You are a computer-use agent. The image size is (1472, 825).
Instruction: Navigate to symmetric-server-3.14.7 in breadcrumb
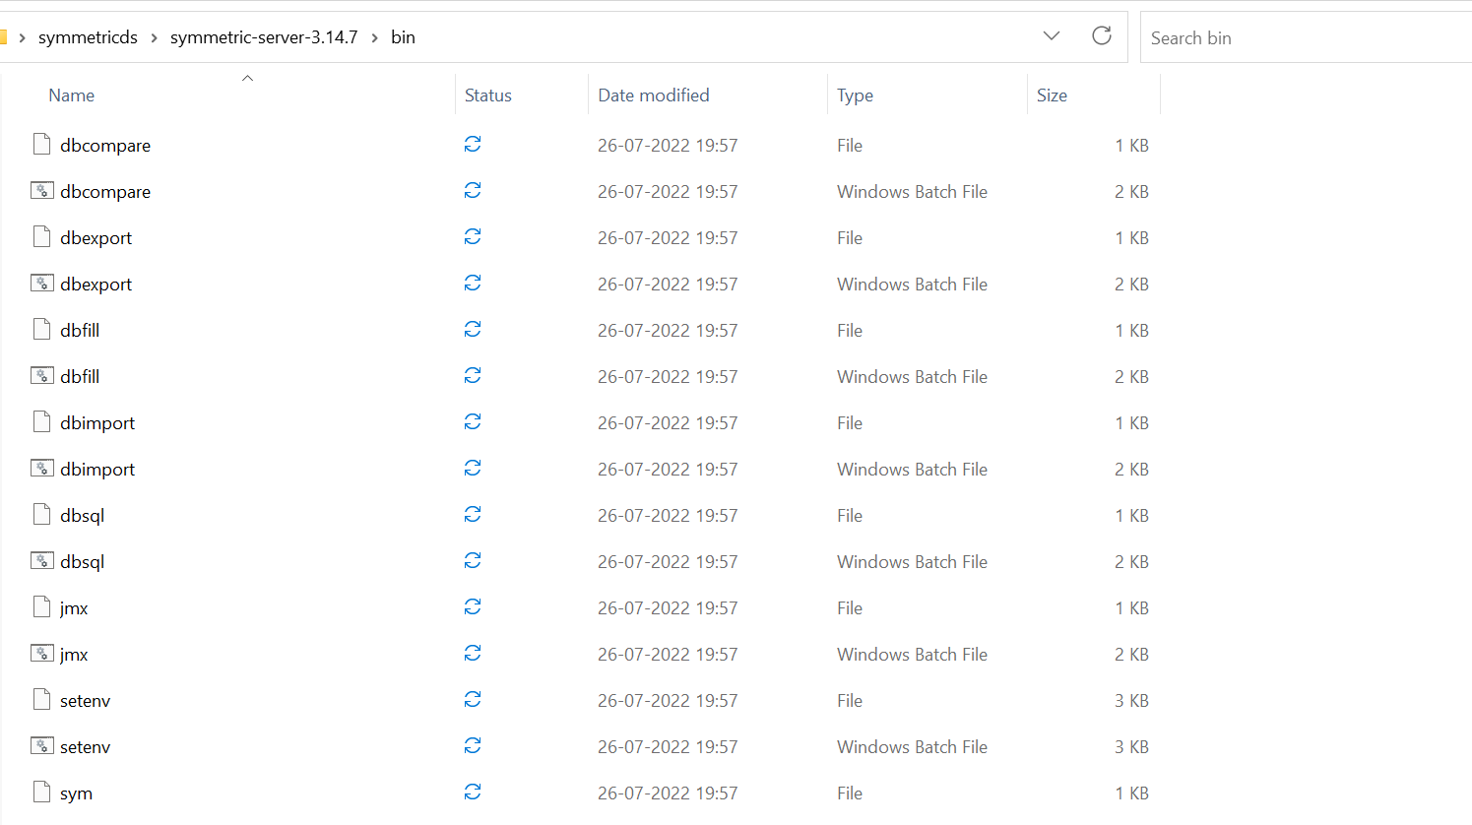264,37
